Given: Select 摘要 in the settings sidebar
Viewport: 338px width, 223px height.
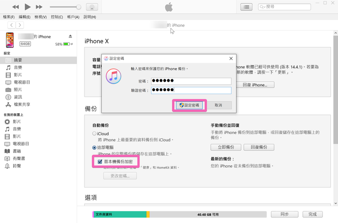Looking at the screenshot, I should pos(38,60).
